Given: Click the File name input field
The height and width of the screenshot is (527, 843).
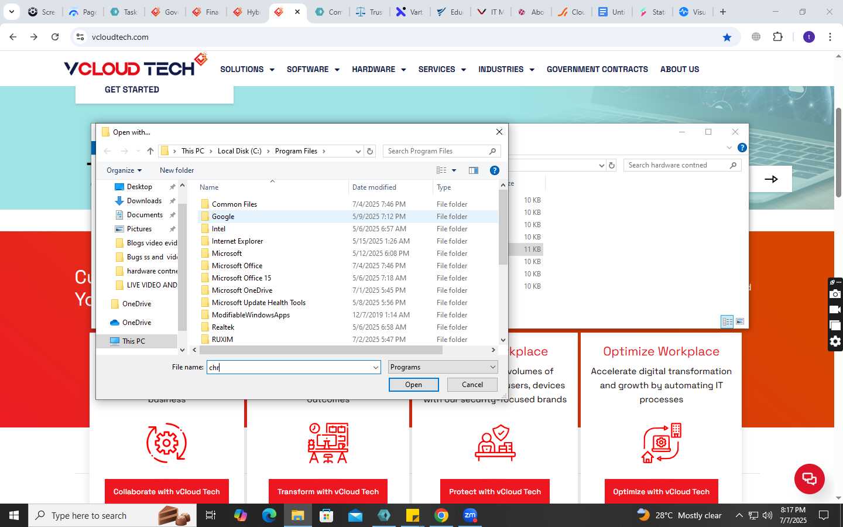Looking at the screenshot, I should coord(289,367).
